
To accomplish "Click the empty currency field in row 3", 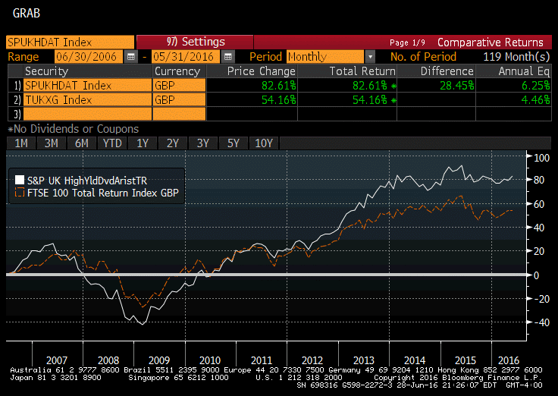I will point(180,114).
